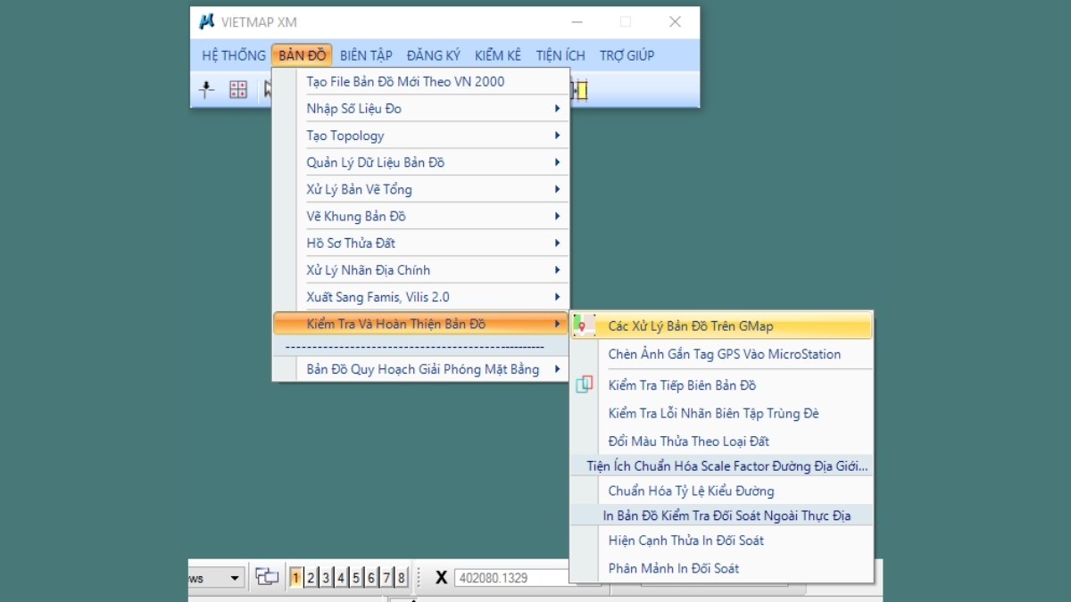Toggle view 2 button

[311, 578]
